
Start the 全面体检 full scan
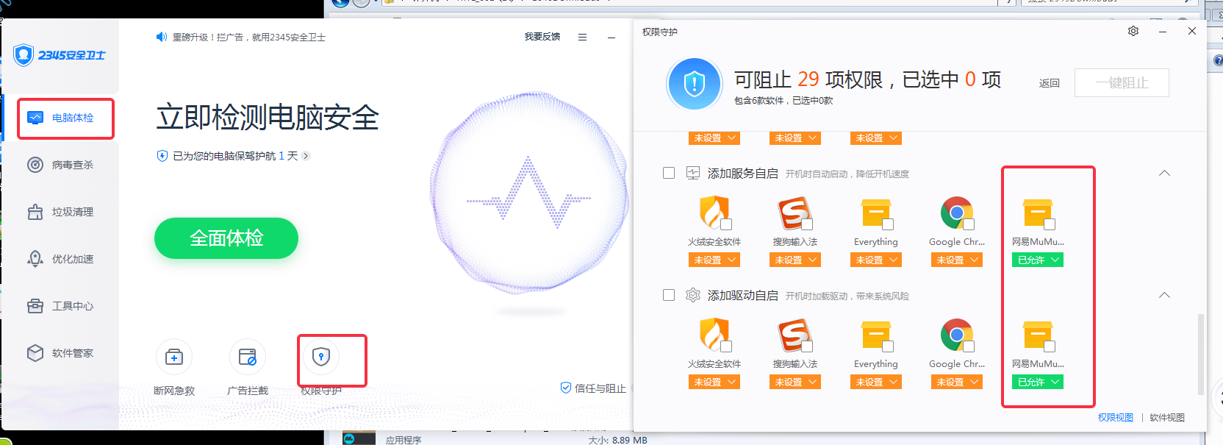[x=226, y=238]
